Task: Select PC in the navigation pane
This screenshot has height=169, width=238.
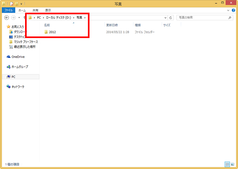Action: pyautogui.click(x=21, y=77)
